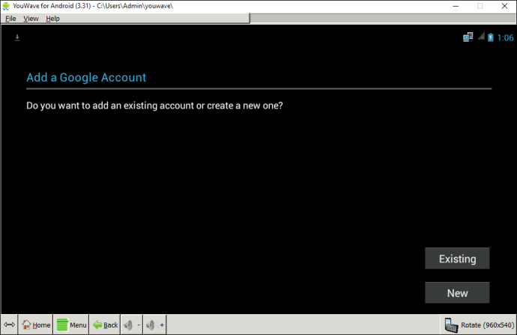The height and width of the screenshot is (335, 517).
Task: Click the double-arrow resize icon
Action: tap(9, 325)
